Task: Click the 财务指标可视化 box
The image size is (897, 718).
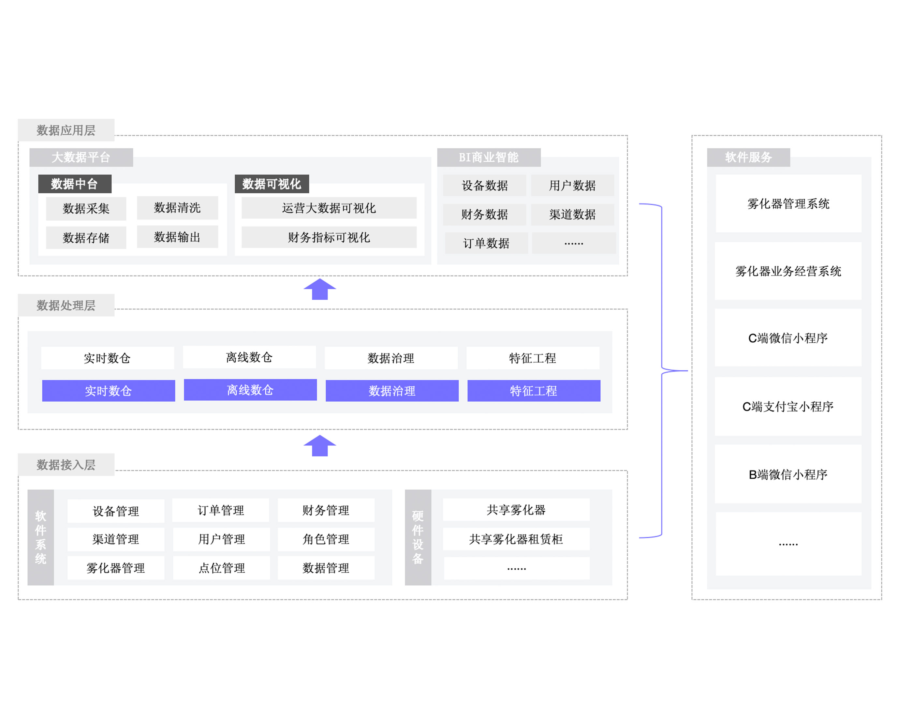Action: coord(329,237)
